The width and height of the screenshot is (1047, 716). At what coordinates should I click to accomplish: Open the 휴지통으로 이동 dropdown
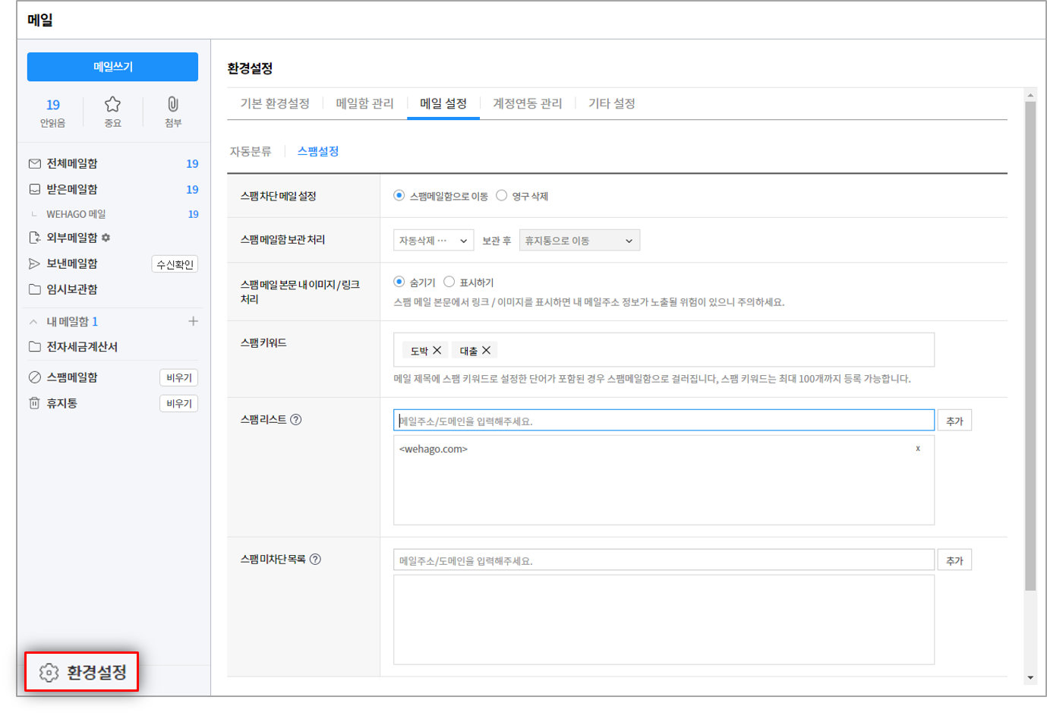[x=579, y=241]
